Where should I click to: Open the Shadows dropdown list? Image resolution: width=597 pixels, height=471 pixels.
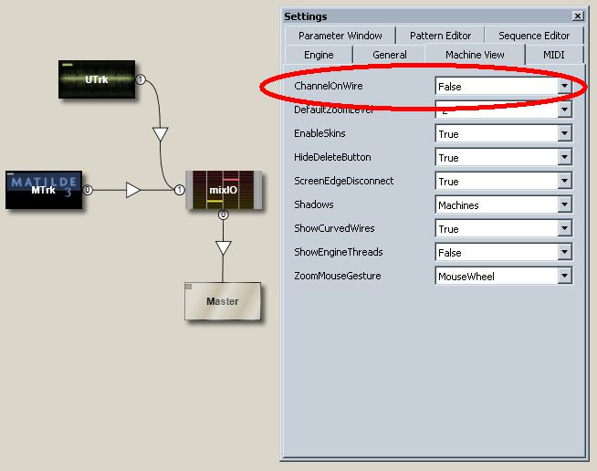pos(564,205)
